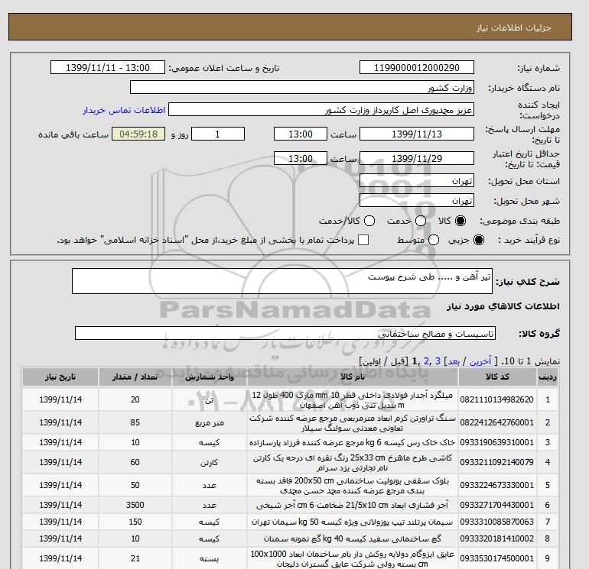Click product code 0933310085870063

pyautogui.click(x=496, y=522)
